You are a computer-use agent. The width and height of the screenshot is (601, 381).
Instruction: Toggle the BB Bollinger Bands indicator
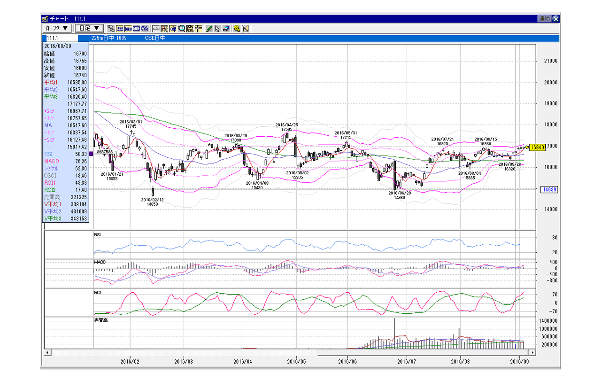128,29
